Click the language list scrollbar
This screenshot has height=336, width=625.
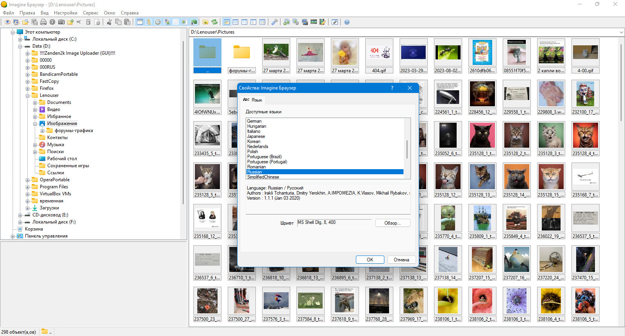pos(407,148)
